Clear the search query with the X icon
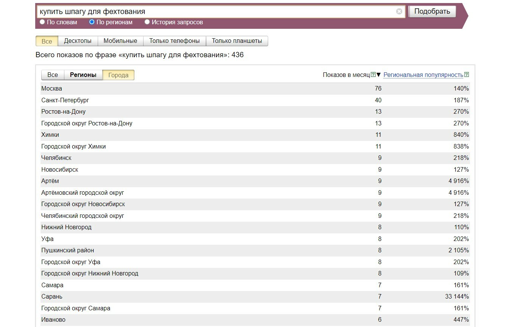This screenshot has width=506, height=327. click(x=399, y=11)
